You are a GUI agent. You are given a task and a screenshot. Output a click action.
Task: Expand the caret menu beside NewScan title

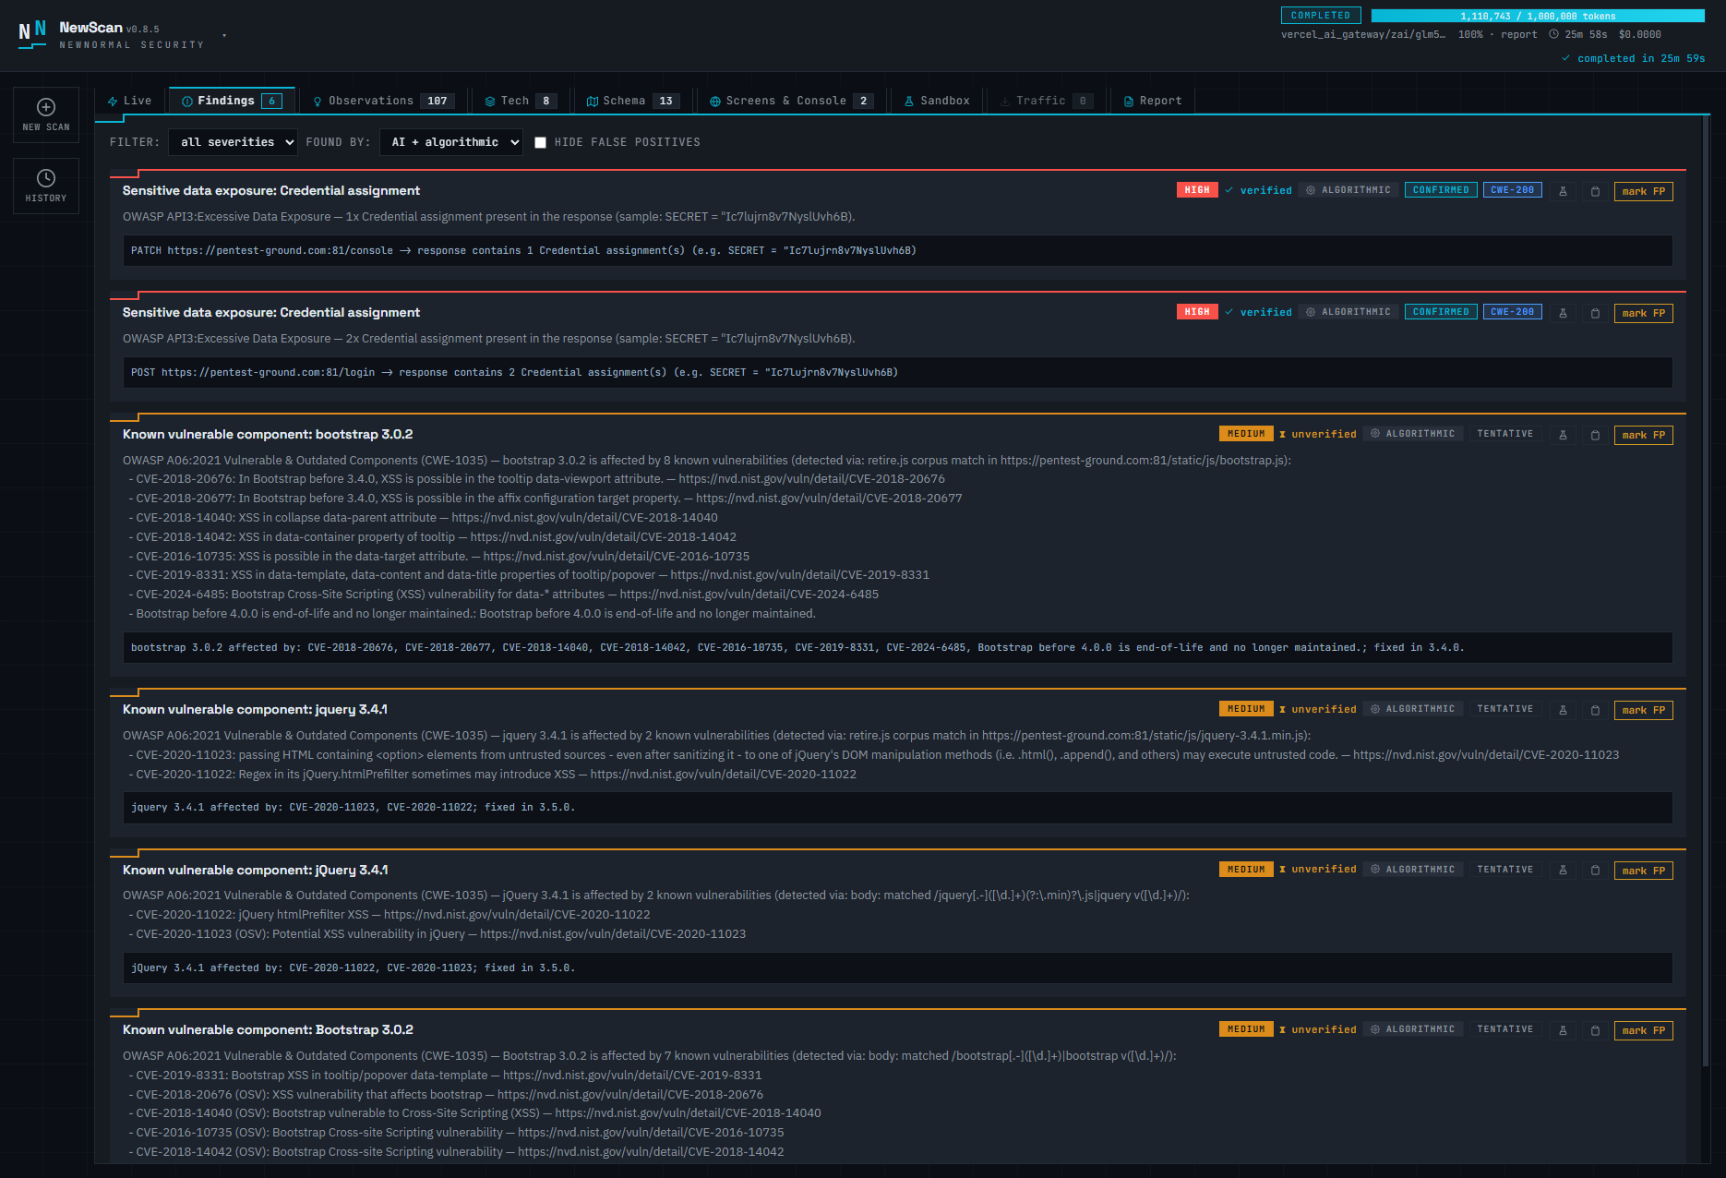point(224,36)
